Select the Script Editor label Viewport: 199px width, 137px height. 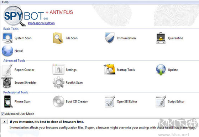[176, 101]
